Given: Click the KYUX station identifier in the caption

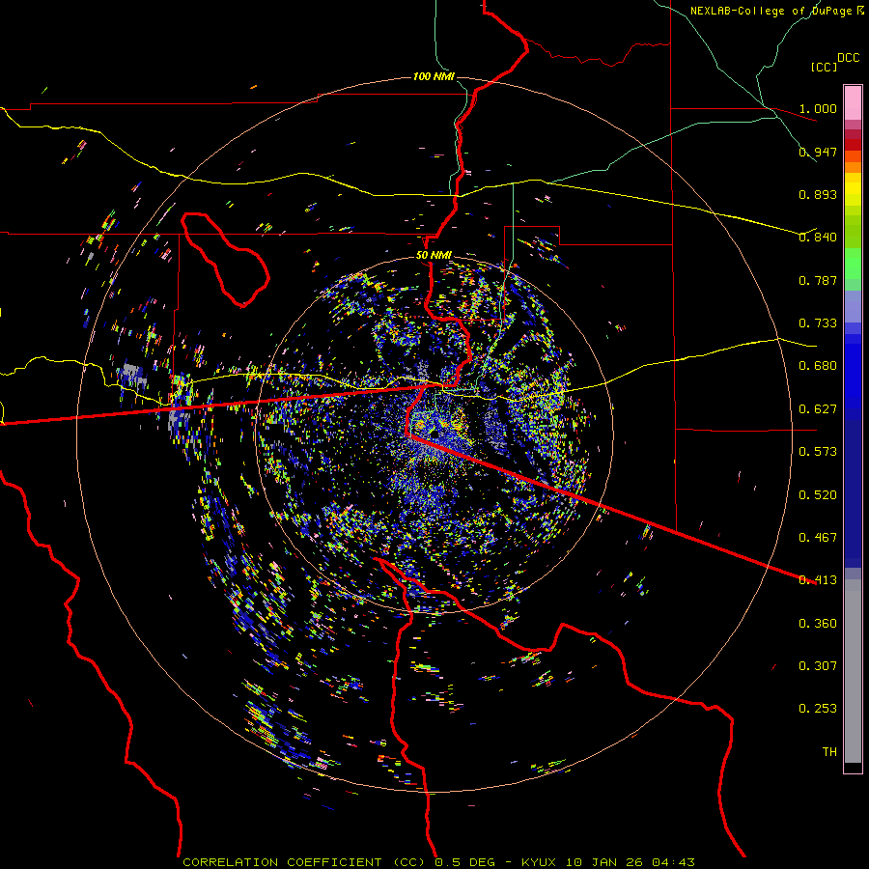Looking at the screenshot, I should pyautogui.click(x=539, y=862).
